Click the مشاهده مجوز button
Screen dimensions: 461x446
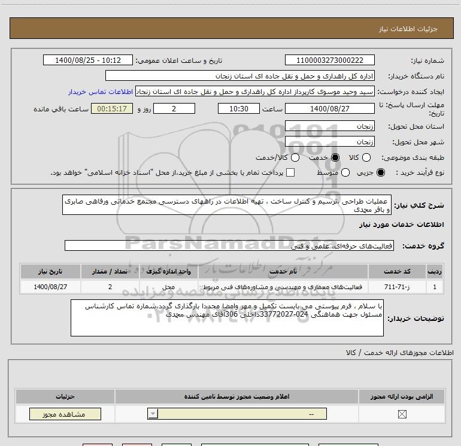[65, 414]
